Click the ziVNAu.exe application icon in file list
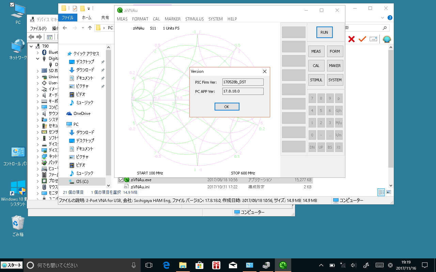The width and height of the screenshot is (436, 272). 127,180
